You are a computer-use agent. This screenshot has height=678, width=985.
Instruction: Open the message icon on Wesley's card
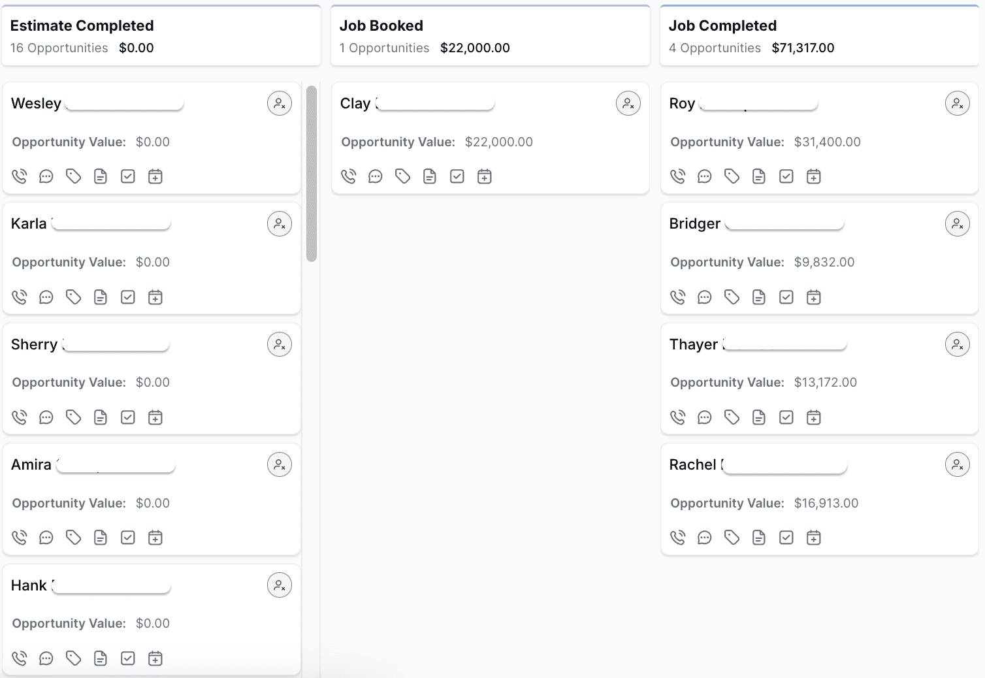pos(46,176)
